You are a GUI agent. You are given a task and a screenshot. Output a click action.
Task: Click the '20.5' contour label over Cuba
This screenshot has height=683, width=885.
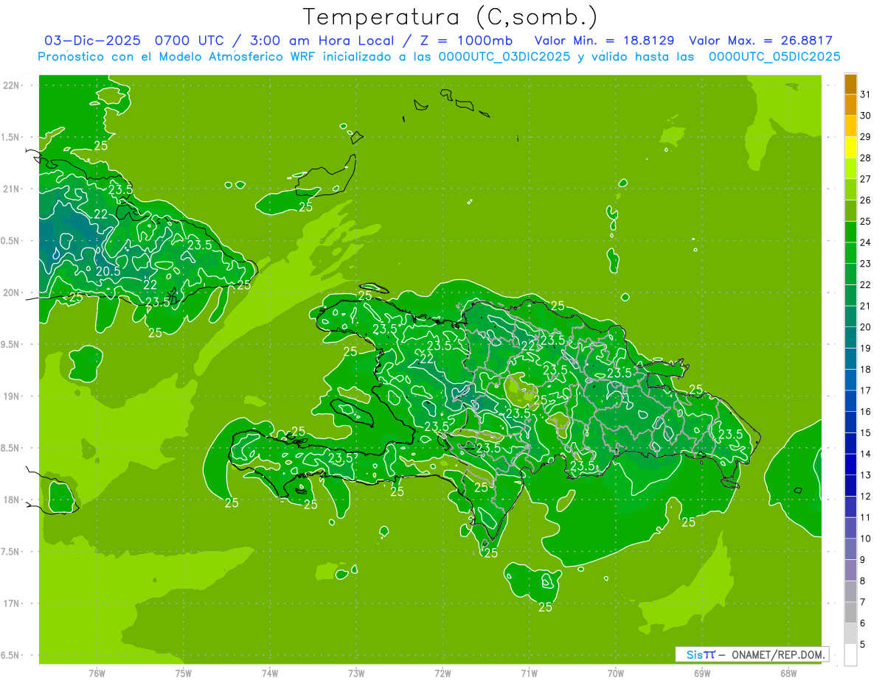108,270
